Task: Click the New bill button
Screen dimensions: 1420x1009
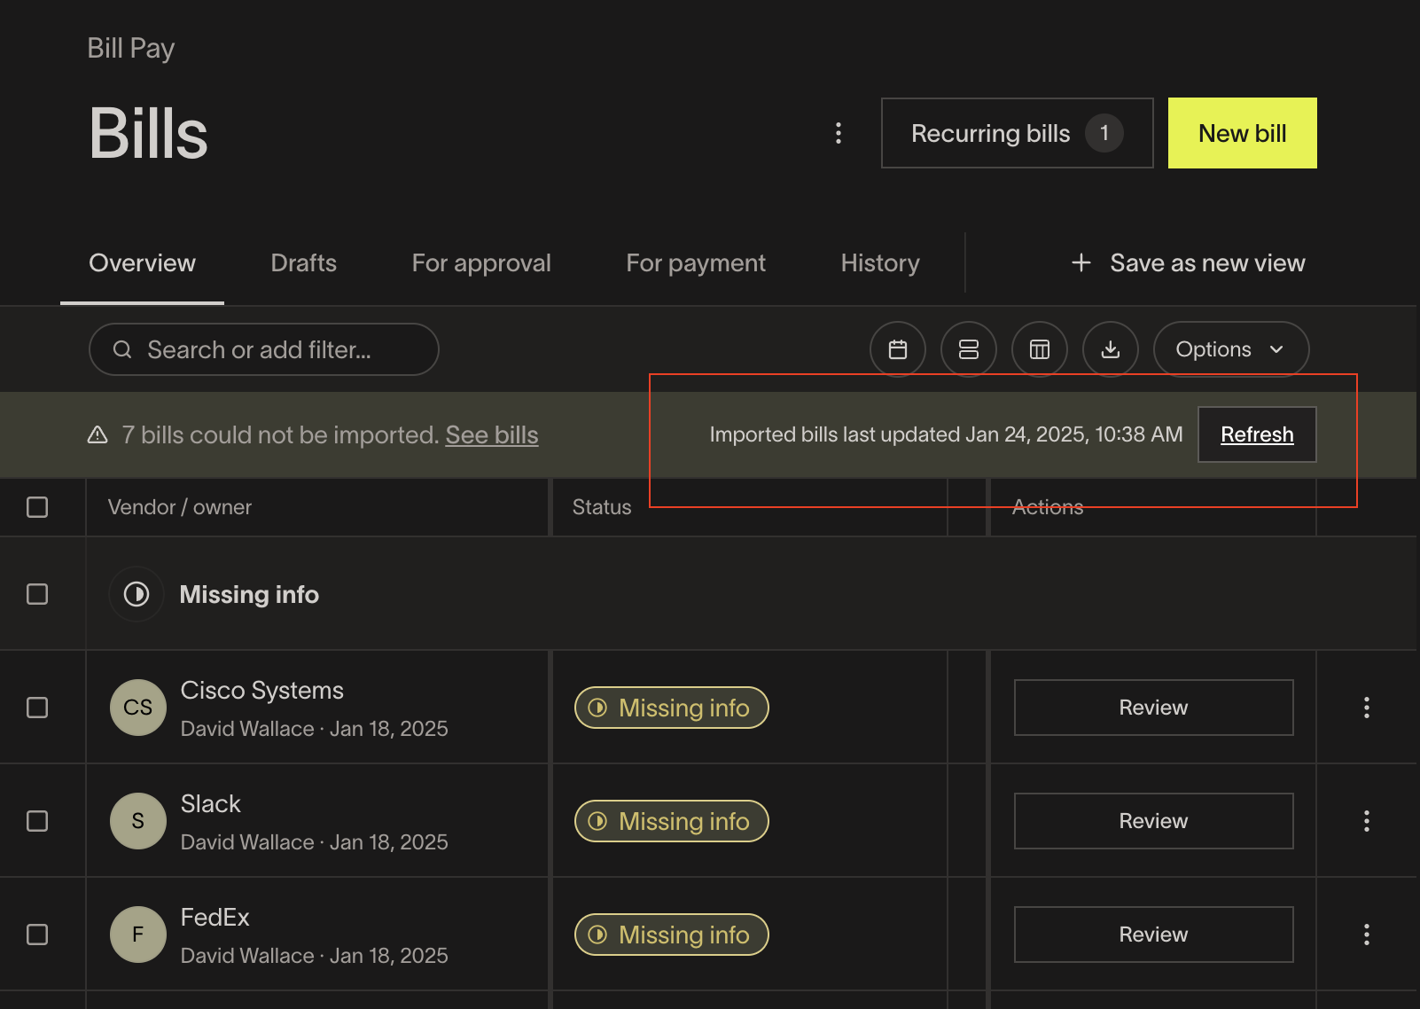Action: tap(1243, 133)
